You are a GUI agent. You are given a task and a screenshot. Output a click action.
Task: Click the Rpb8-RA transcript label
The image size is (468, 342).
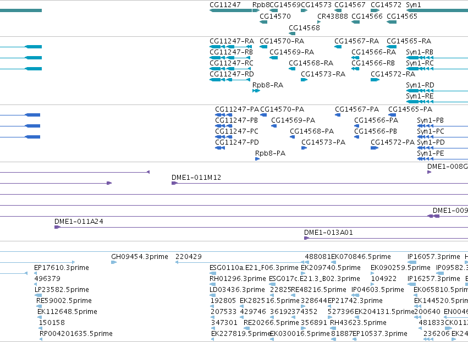click(x=268, y=85)
